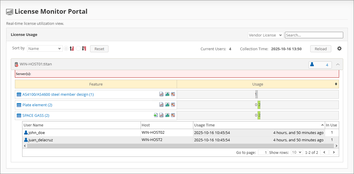Click the green export arrow icon for SPACE GASS
This screenshot has height=174, width=354.
click(x=155, y=115)
